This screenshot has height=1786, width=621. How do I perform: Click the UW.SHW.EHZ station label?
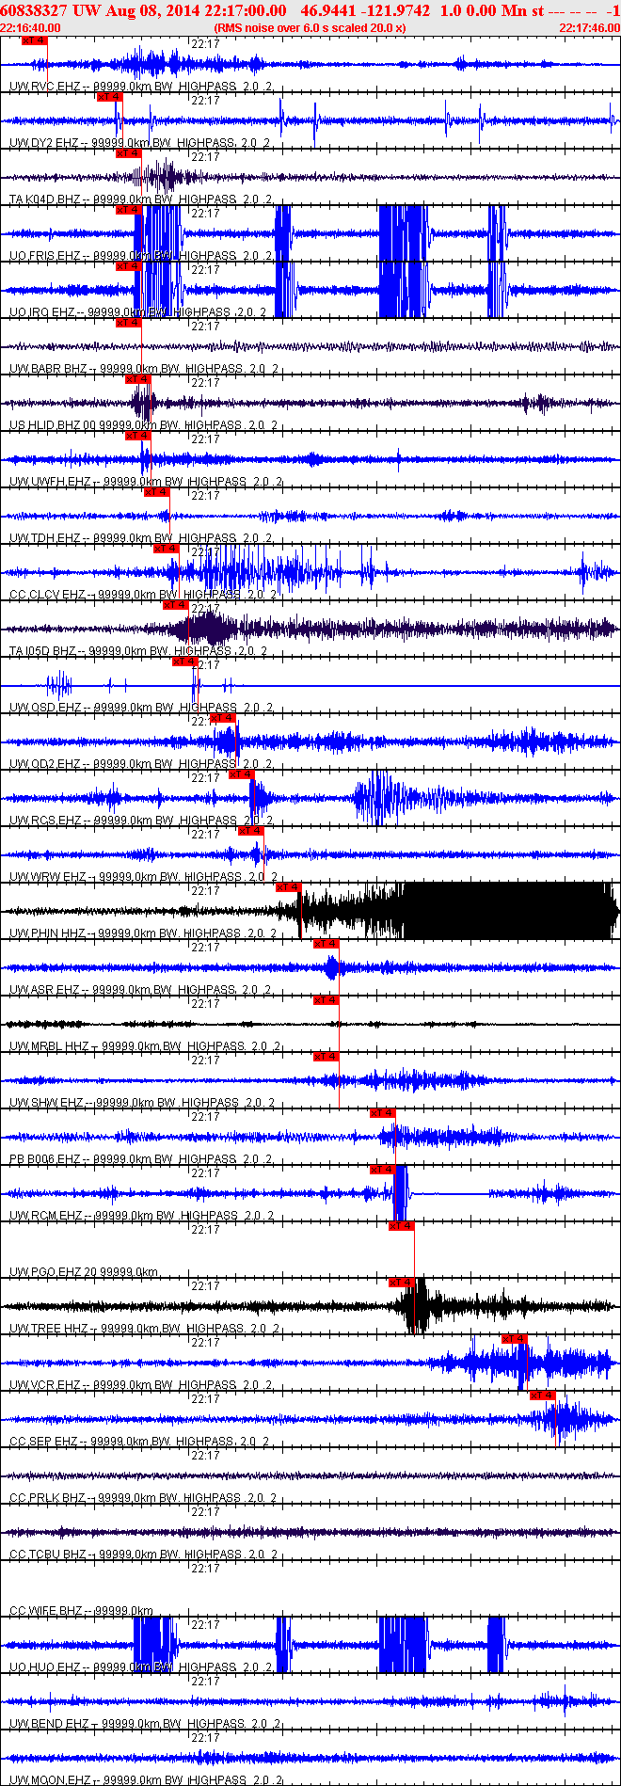[x=46, y=1103]
